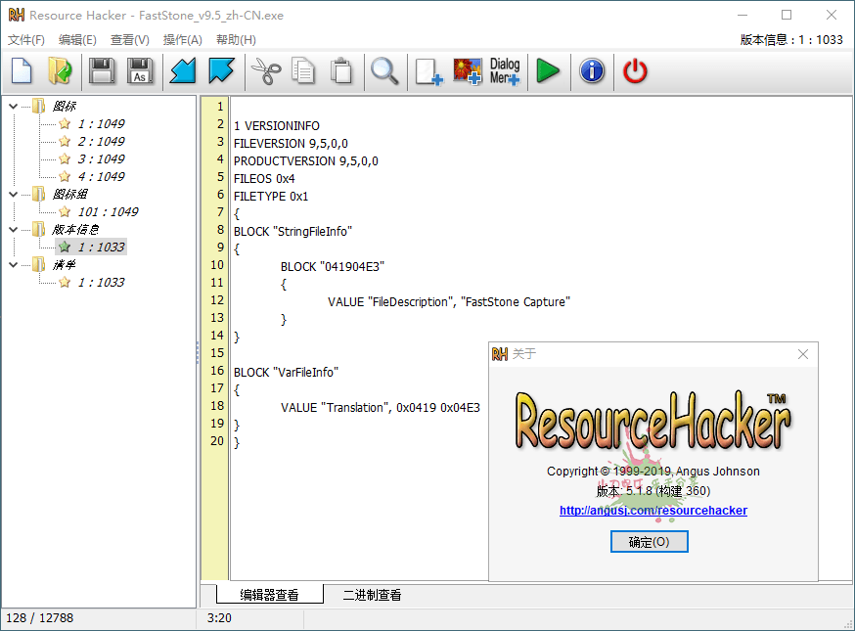Screen dimensions: 855x631
Task: Click the Save As toolbar icon
Action: click(x=140, y=70)
